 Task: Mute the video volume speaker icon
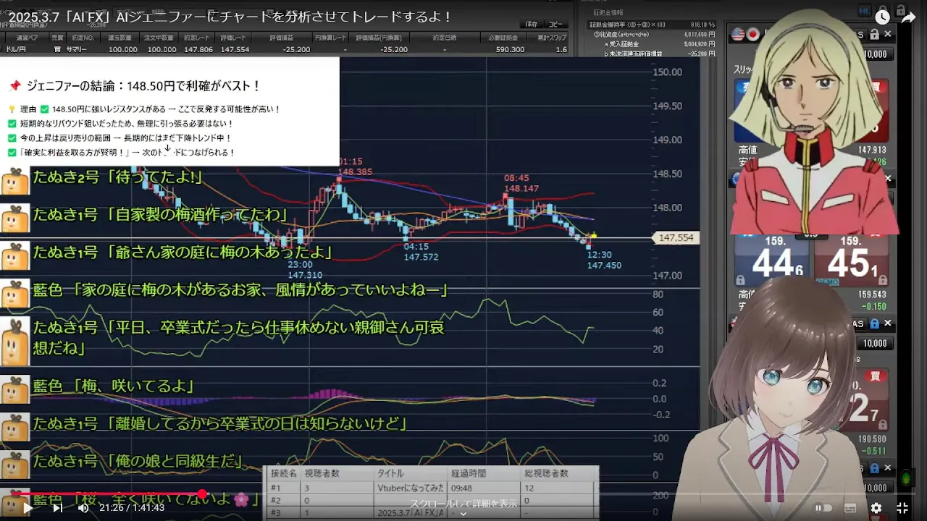pos(83,508)
